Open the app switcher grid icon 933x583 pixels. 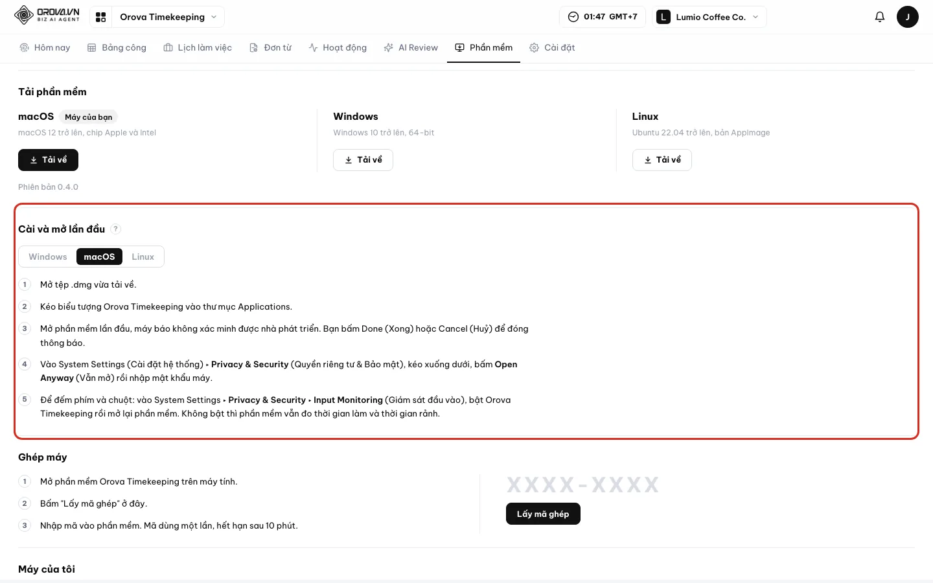100,17
